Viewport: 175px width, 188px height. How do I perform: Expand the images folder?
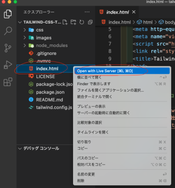pyautogui.click(x=25, y=38)
